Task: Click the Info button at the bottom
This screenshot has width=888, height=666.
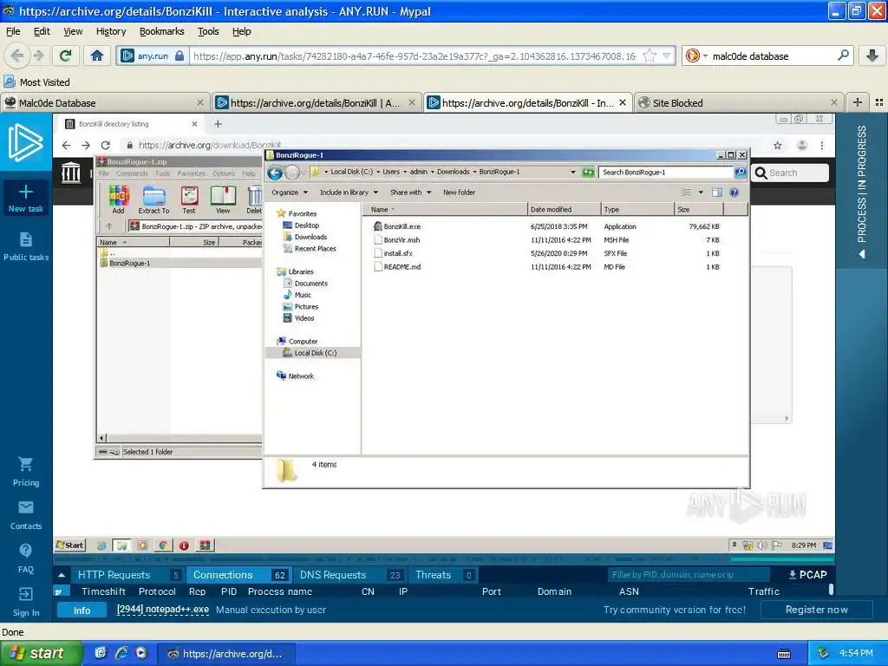Action: pyautogui.click(x=82, y=610)
